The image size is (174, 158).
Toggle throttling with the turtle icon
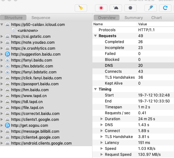click(116, 8)
